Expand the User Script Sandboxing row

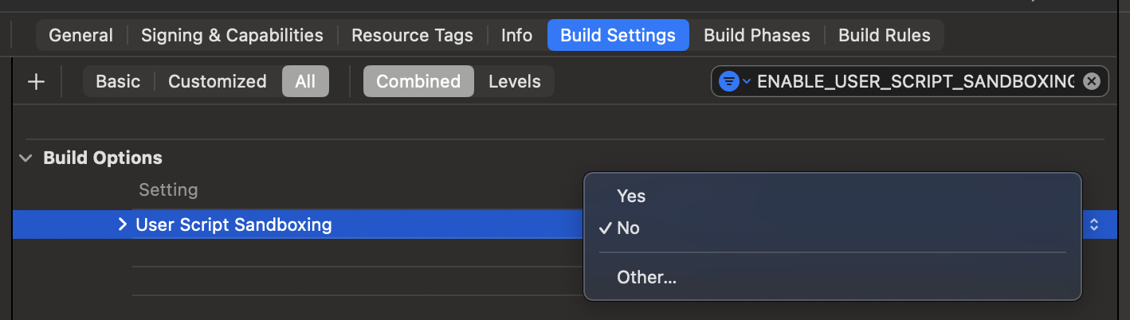(x=122, y=225)
